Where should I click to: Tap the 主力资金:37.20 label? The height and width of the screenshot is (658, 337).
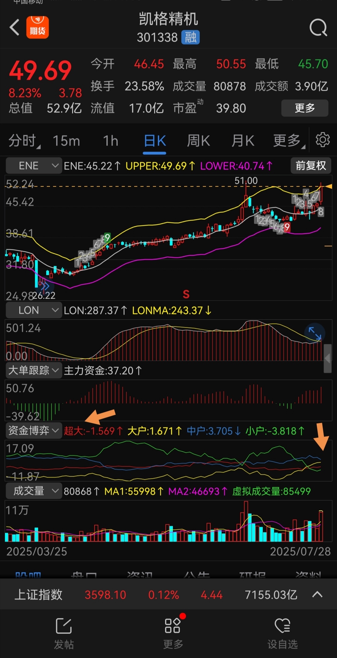click(103, 371)
